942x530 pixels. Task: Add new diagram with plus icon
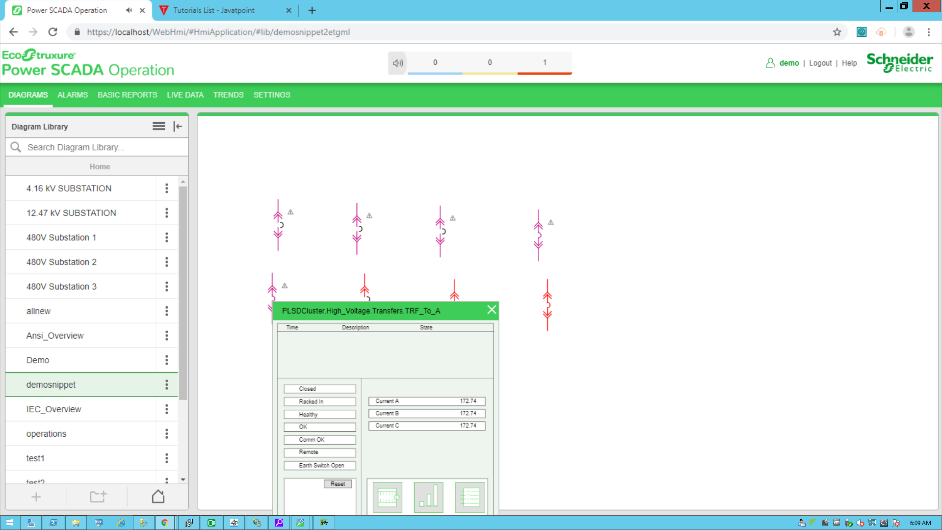point(36,497)
